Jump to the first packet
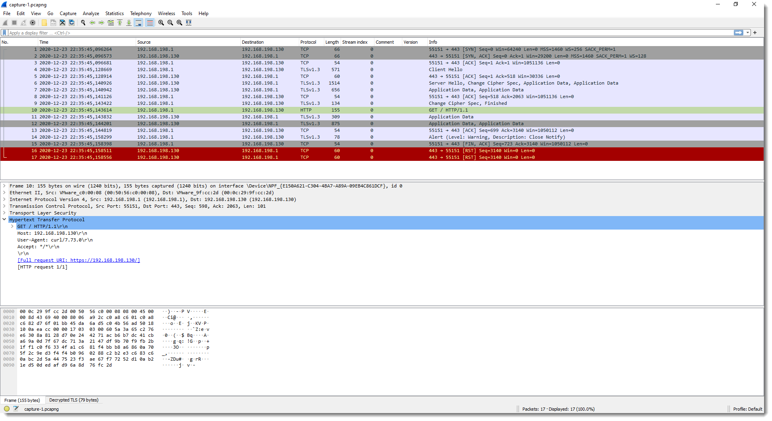This screenshot has width=772, height=421. (x=120, y=23)
